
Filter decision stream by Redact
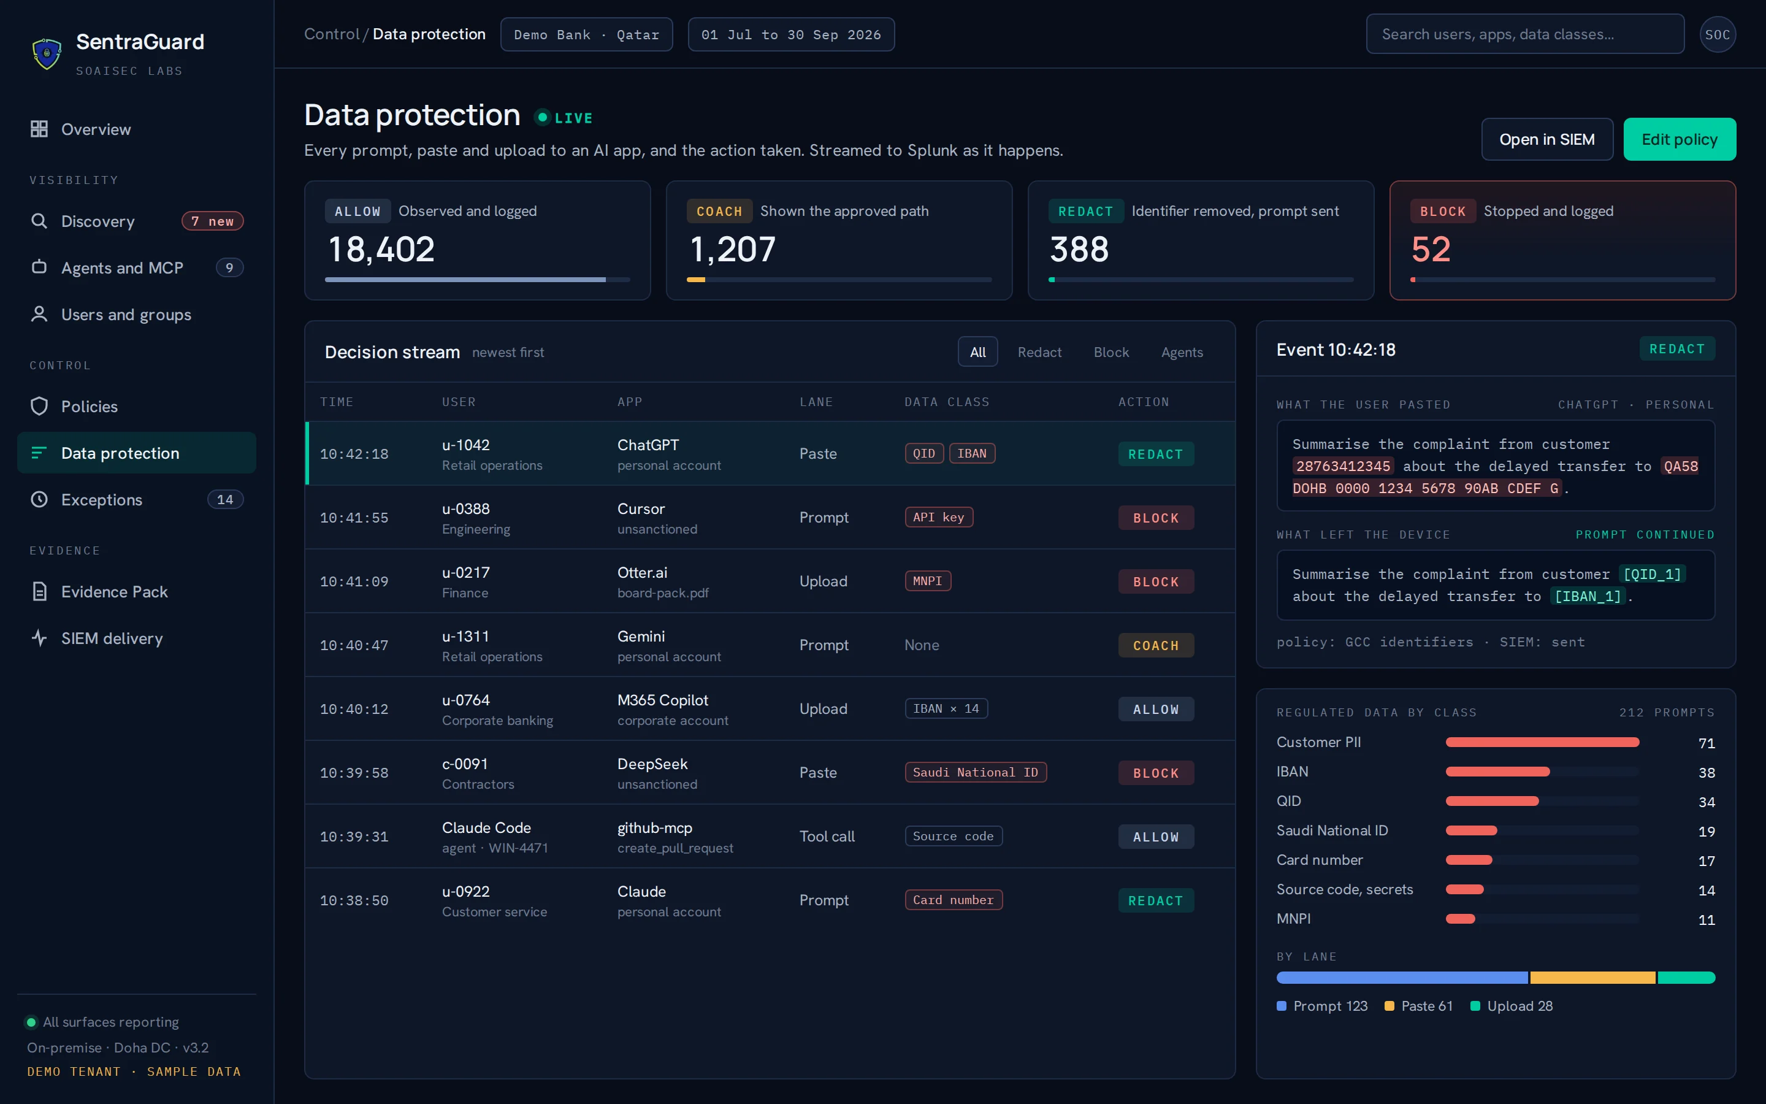pyautogui.click(x=1039, y=352)
